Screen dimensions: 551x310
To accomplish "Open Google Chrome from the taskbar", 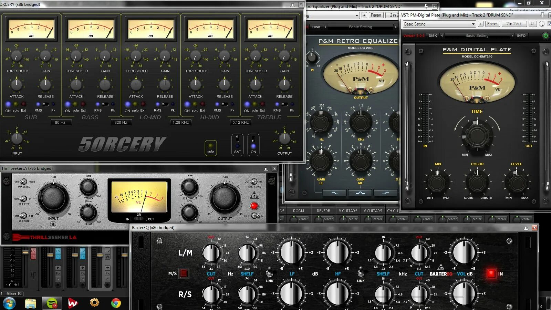I will click(116, 303).
